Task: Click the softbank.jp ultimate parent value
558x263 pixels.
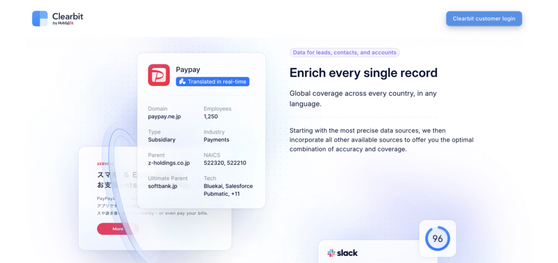Action: (x=162, y=186)
